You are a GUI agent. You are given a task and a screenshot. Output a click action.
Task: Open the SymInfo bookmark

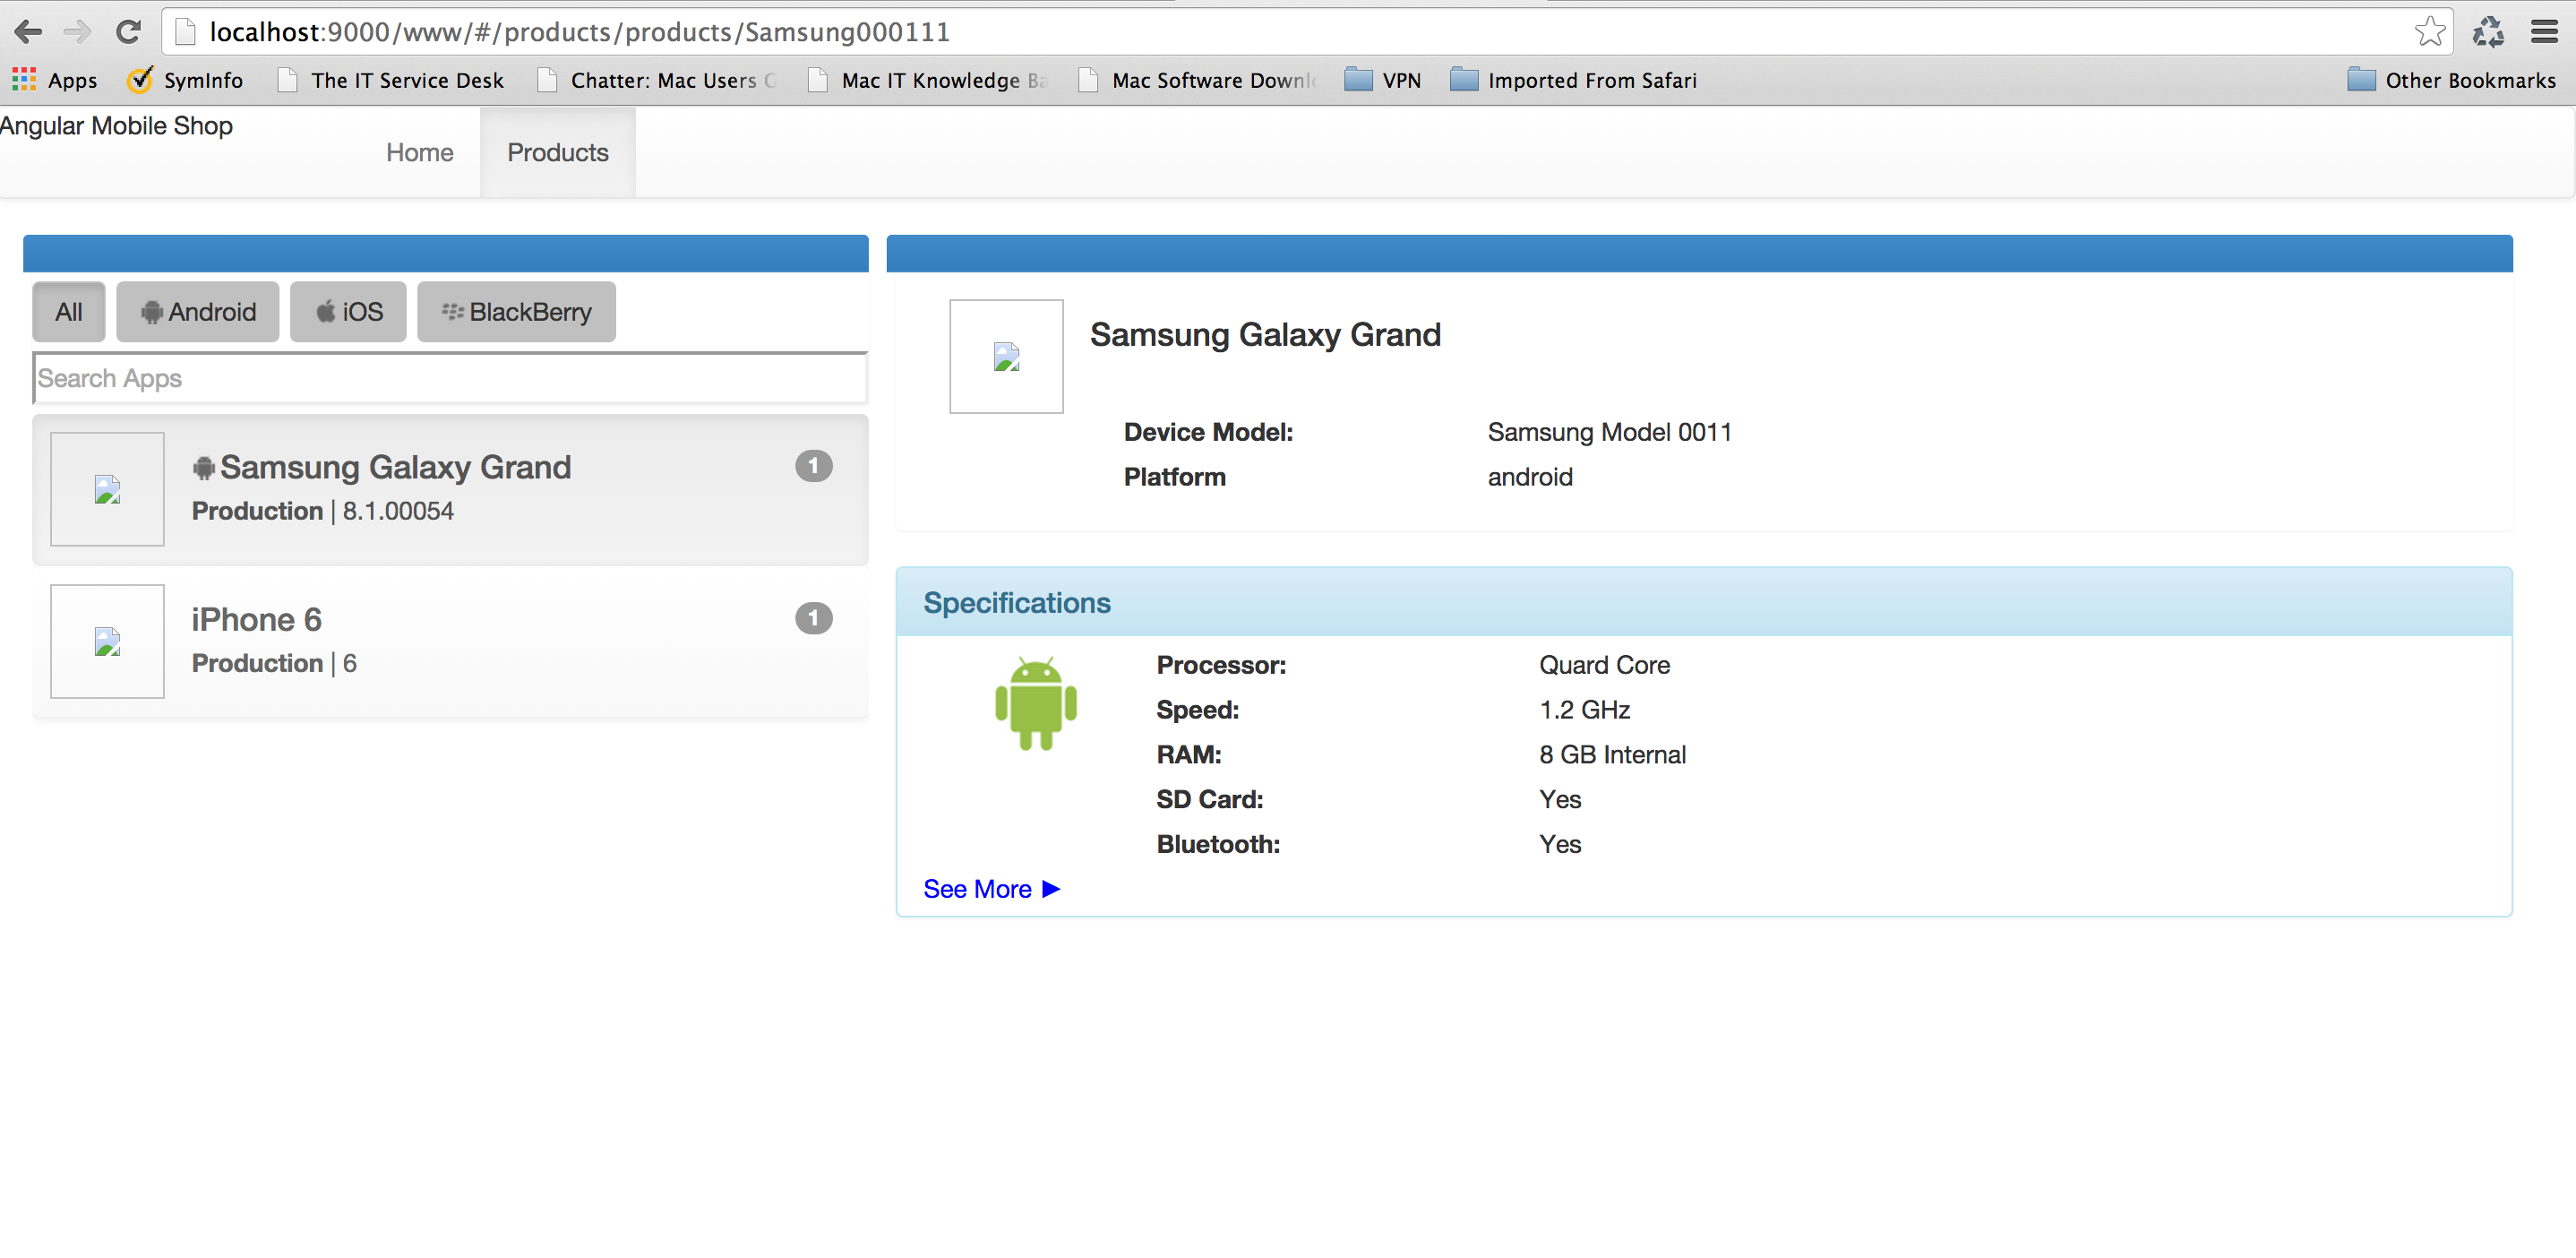(185, 80)
